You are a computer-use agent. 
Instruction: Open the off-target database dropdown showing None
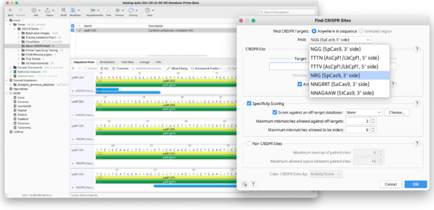coord(364,112)
